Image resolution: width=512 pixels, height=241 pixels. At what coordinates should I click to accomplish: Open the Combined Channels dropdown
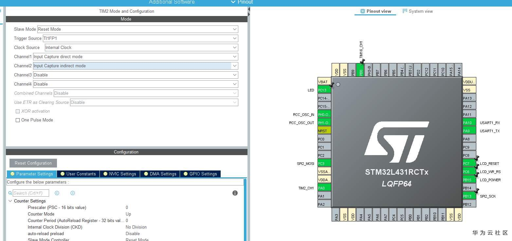(146, 93)
